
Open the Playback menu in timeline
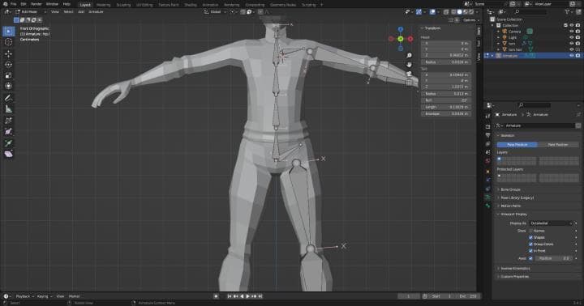(x=24, y=296)
